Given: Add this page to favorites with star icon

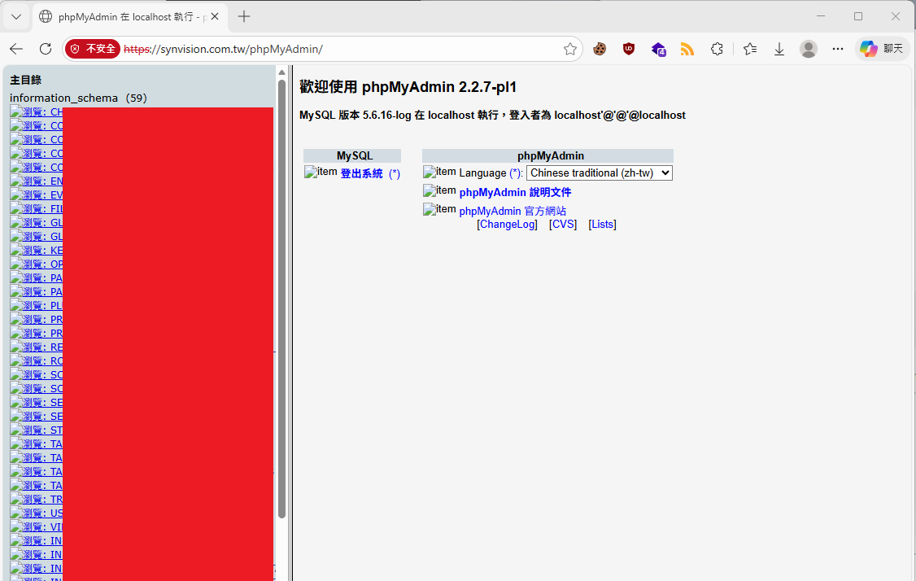Looking at the screenshot, I should 570,49.
